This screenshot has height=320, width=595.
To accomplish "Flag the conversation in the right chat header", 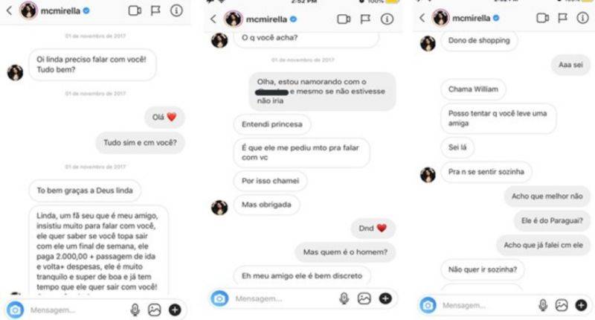I will coord(562,18).
